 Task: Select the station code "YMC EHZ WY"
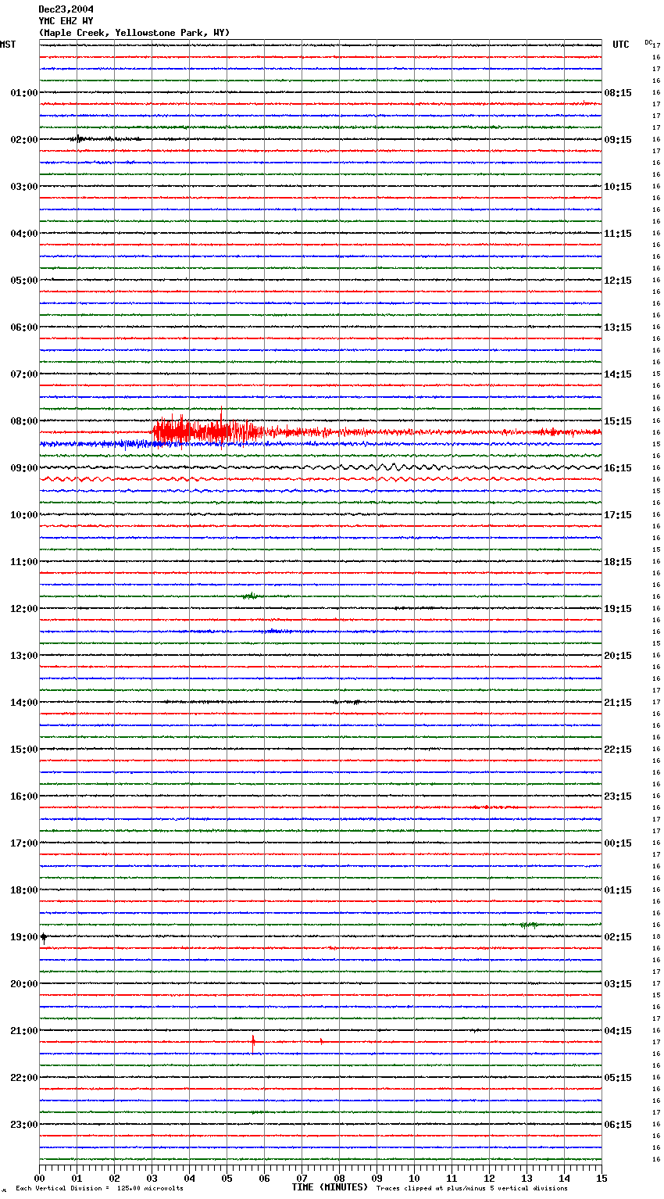pos(66,21)
